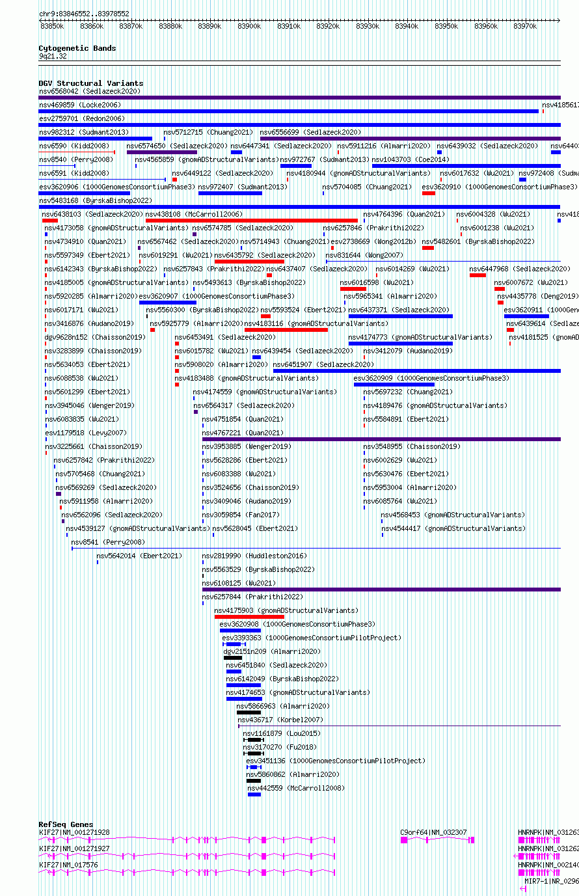
Task: Click variant nsv6108125 (Wu2021)
Action: [x=239, y=583]
